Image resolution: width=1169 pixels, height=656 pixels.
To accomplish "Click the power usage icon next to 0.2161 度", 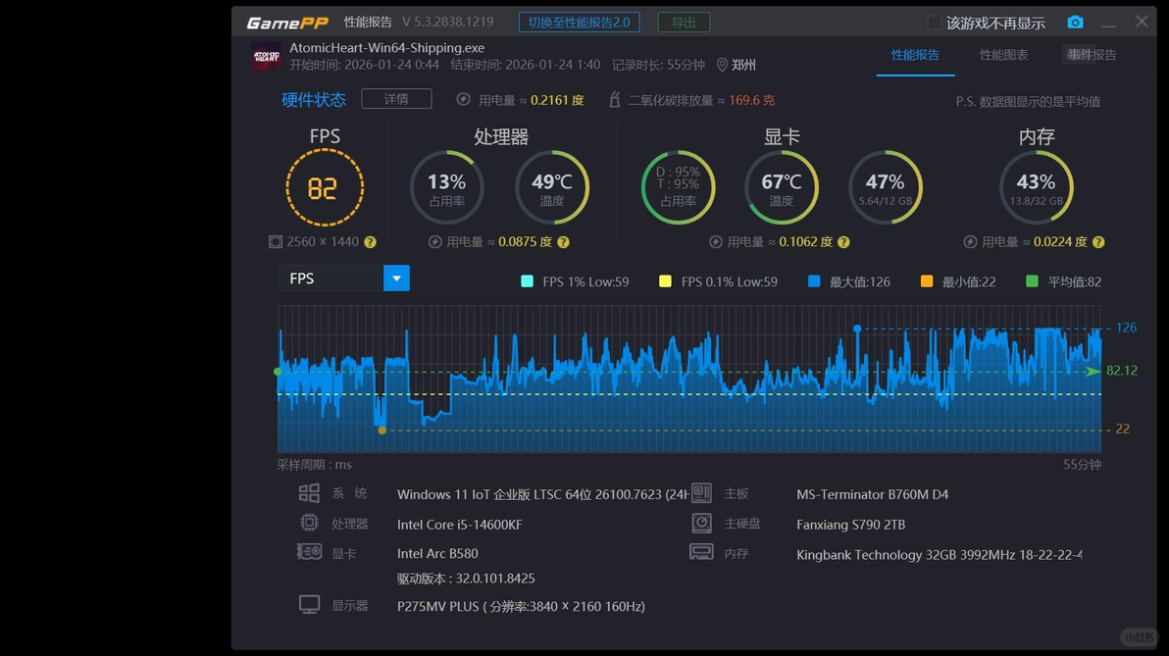I will pos(463,99).
